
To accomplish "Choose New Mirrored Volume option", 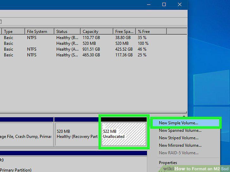I will coord(180,145).
